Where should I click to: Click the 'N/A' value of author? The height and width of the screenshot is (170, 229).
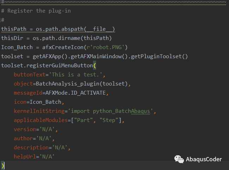[x=44, y=138]
